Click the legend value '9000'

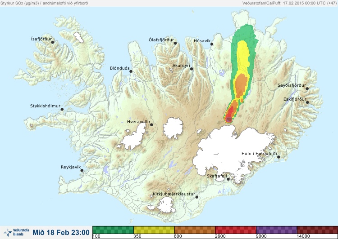261,236
